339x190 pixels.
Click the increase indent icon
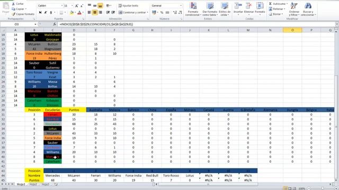(x=113, y=13)
